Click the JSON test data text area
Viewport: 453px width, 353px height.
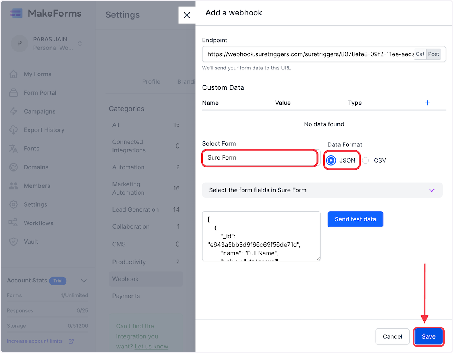coord(261,236)
